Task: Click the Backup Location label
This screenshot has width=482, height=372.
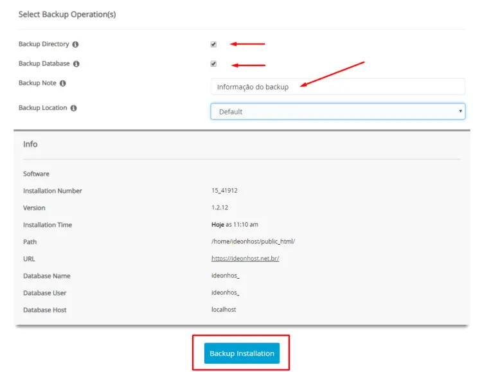Action: (42, 108)
